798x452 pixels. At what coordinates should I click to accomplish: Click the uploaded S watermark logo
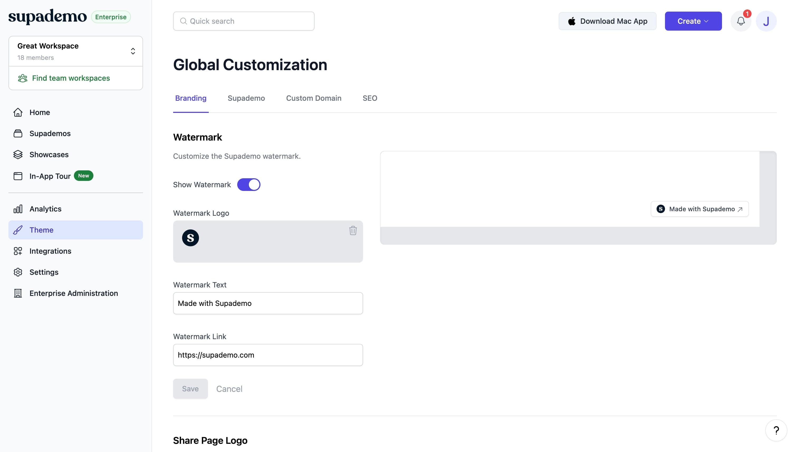pyautogui.click(x=191, y=238)
